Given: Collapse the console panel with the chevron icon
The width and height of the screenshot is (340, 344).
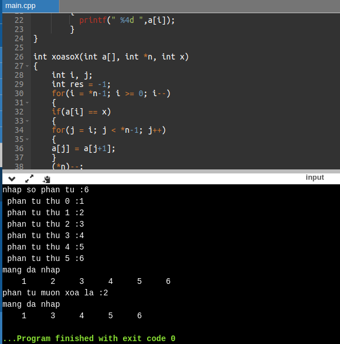Looking at the screenshot, I should pyautogui.click(x=12, y=179).
